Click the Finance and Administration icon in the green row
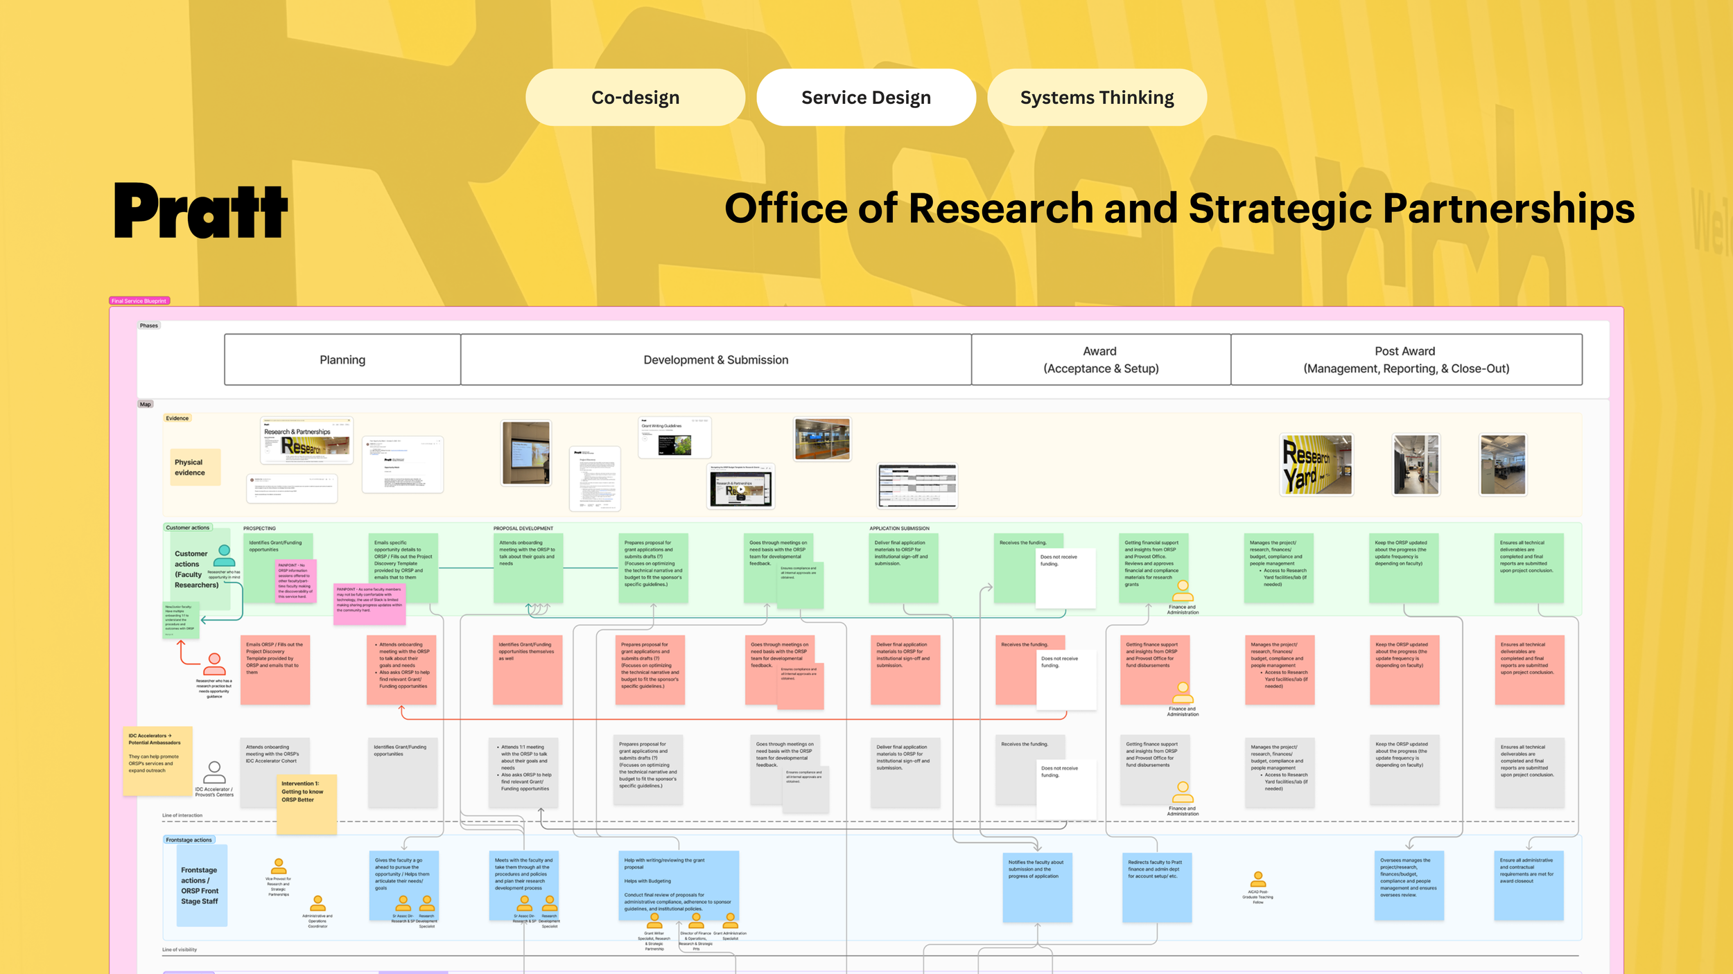Viewport: 1733px width, 974px height. point(1183,590)
